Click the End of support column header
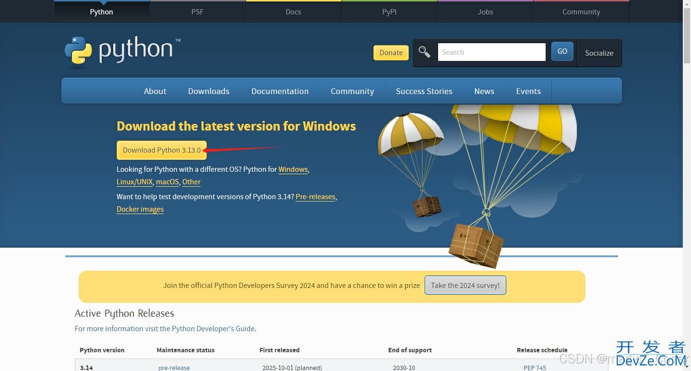This screenshot has width=691, height=371. [x=410, y=350]
